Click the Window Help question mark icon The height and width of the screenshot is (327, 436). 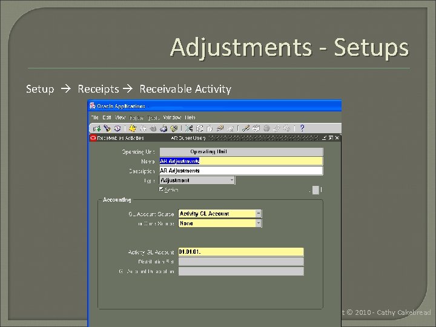(302, 128)
